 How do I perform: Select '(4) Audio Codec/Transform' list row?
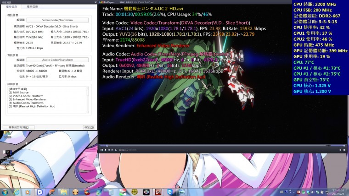pyautogui.click(x=26, y=103)
